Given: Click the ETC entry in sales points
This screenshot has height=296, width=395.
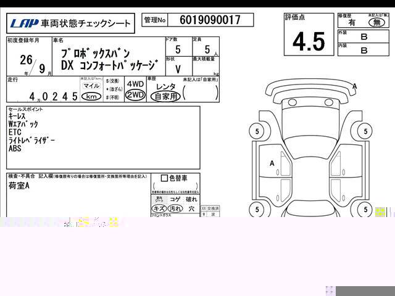Looking at the screenshot, I should tap(15, 132).
